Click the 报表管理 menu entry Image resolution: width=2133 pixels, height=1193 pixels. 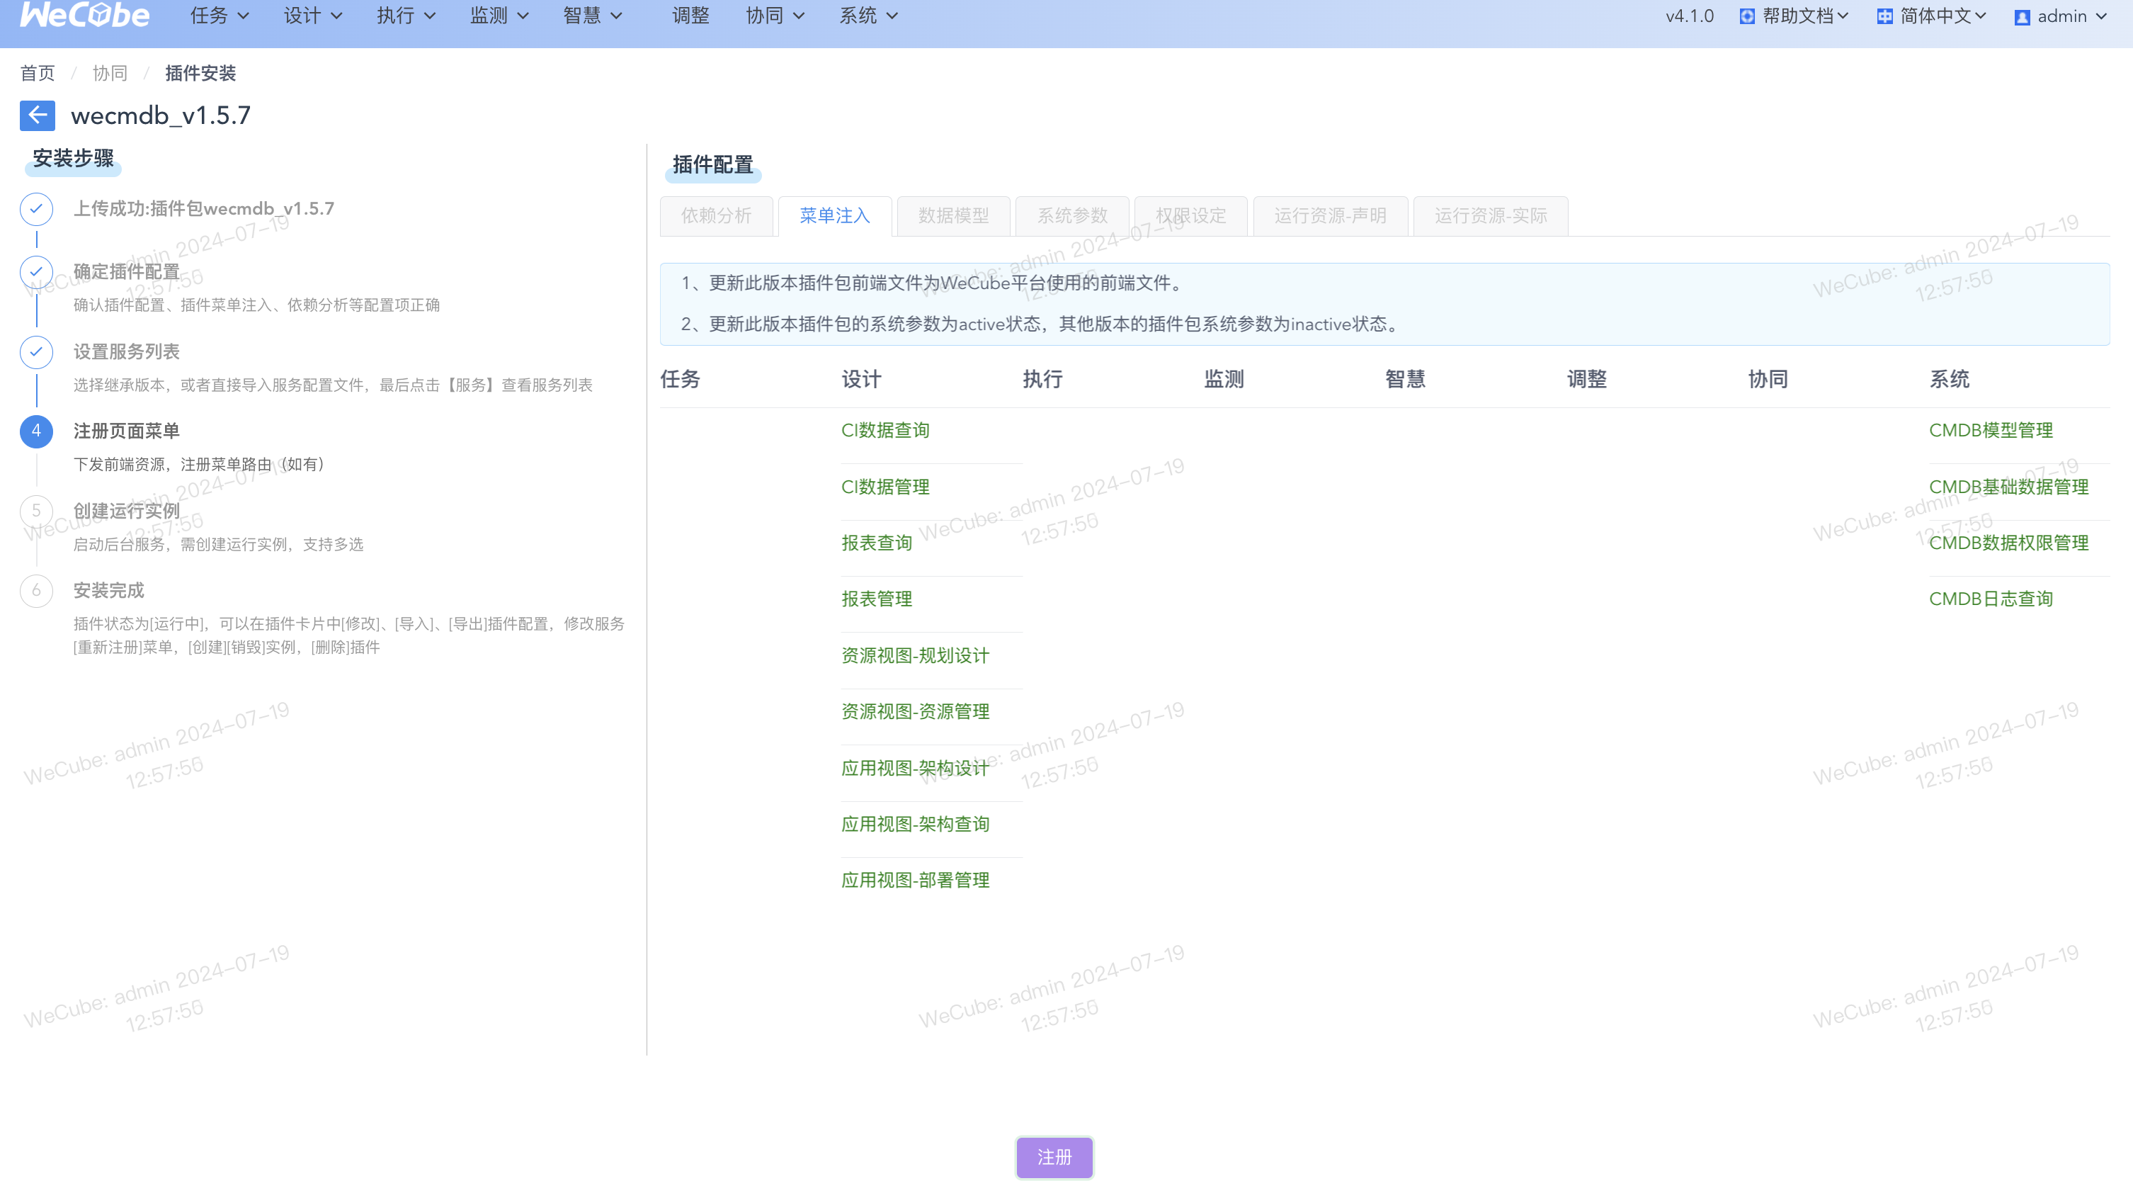click(877, 599)
